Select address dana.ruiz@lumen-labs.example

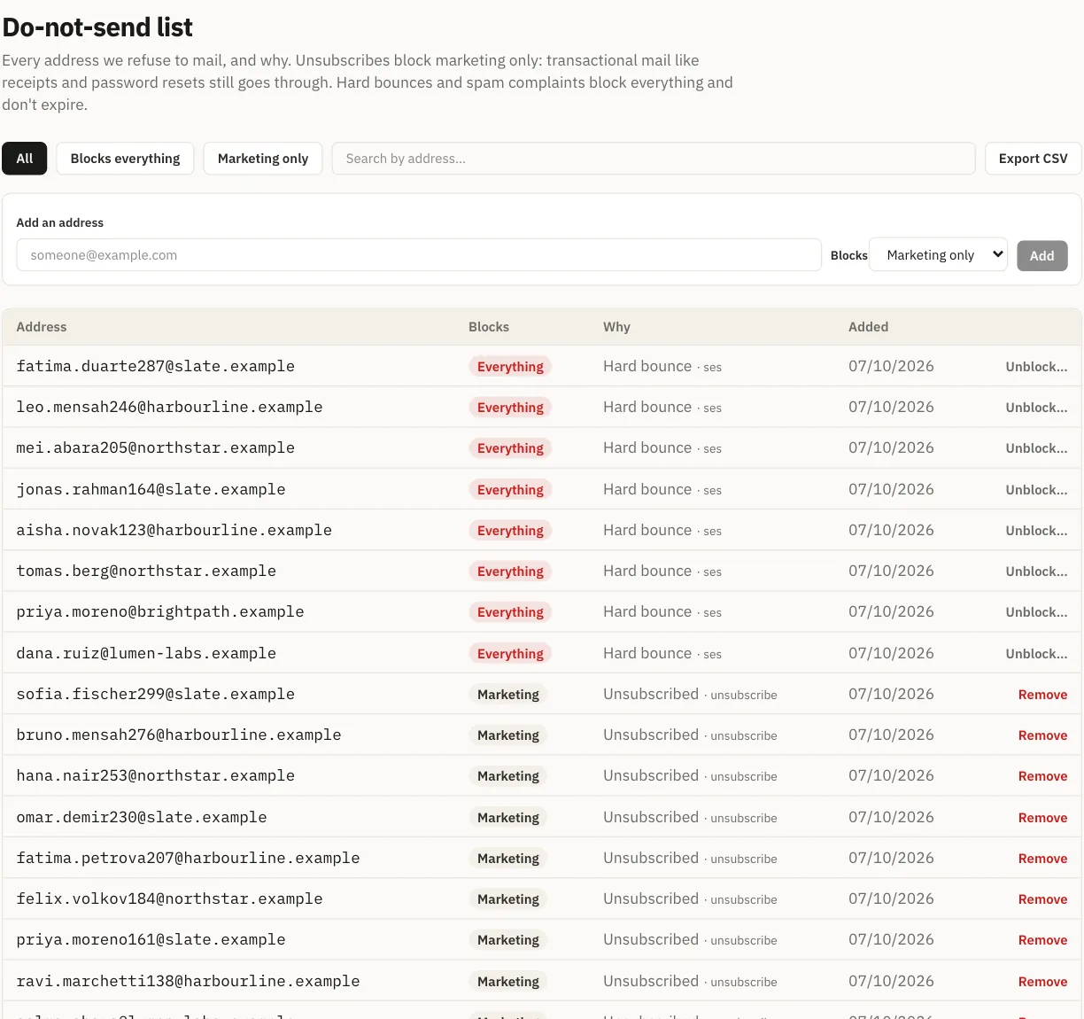tap(146, 653)
